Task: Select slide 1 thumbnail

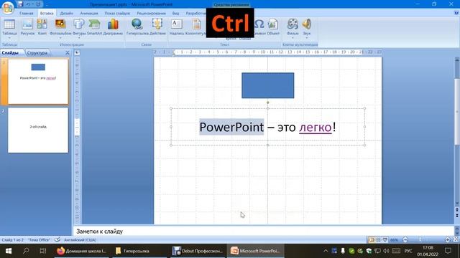Action: [38, 81]
